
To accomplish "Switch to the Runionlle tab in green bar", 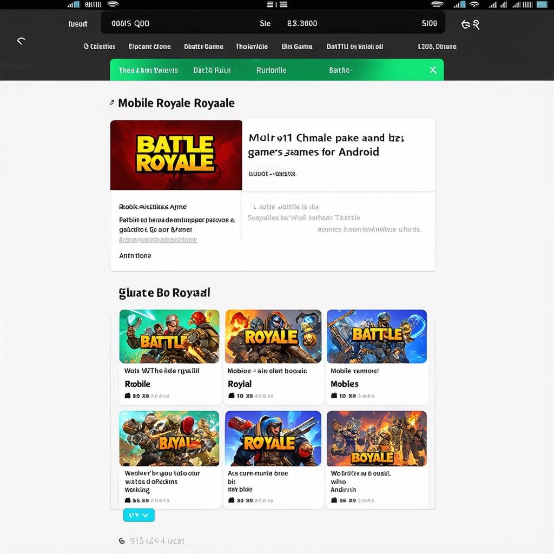I will point(271,70).
